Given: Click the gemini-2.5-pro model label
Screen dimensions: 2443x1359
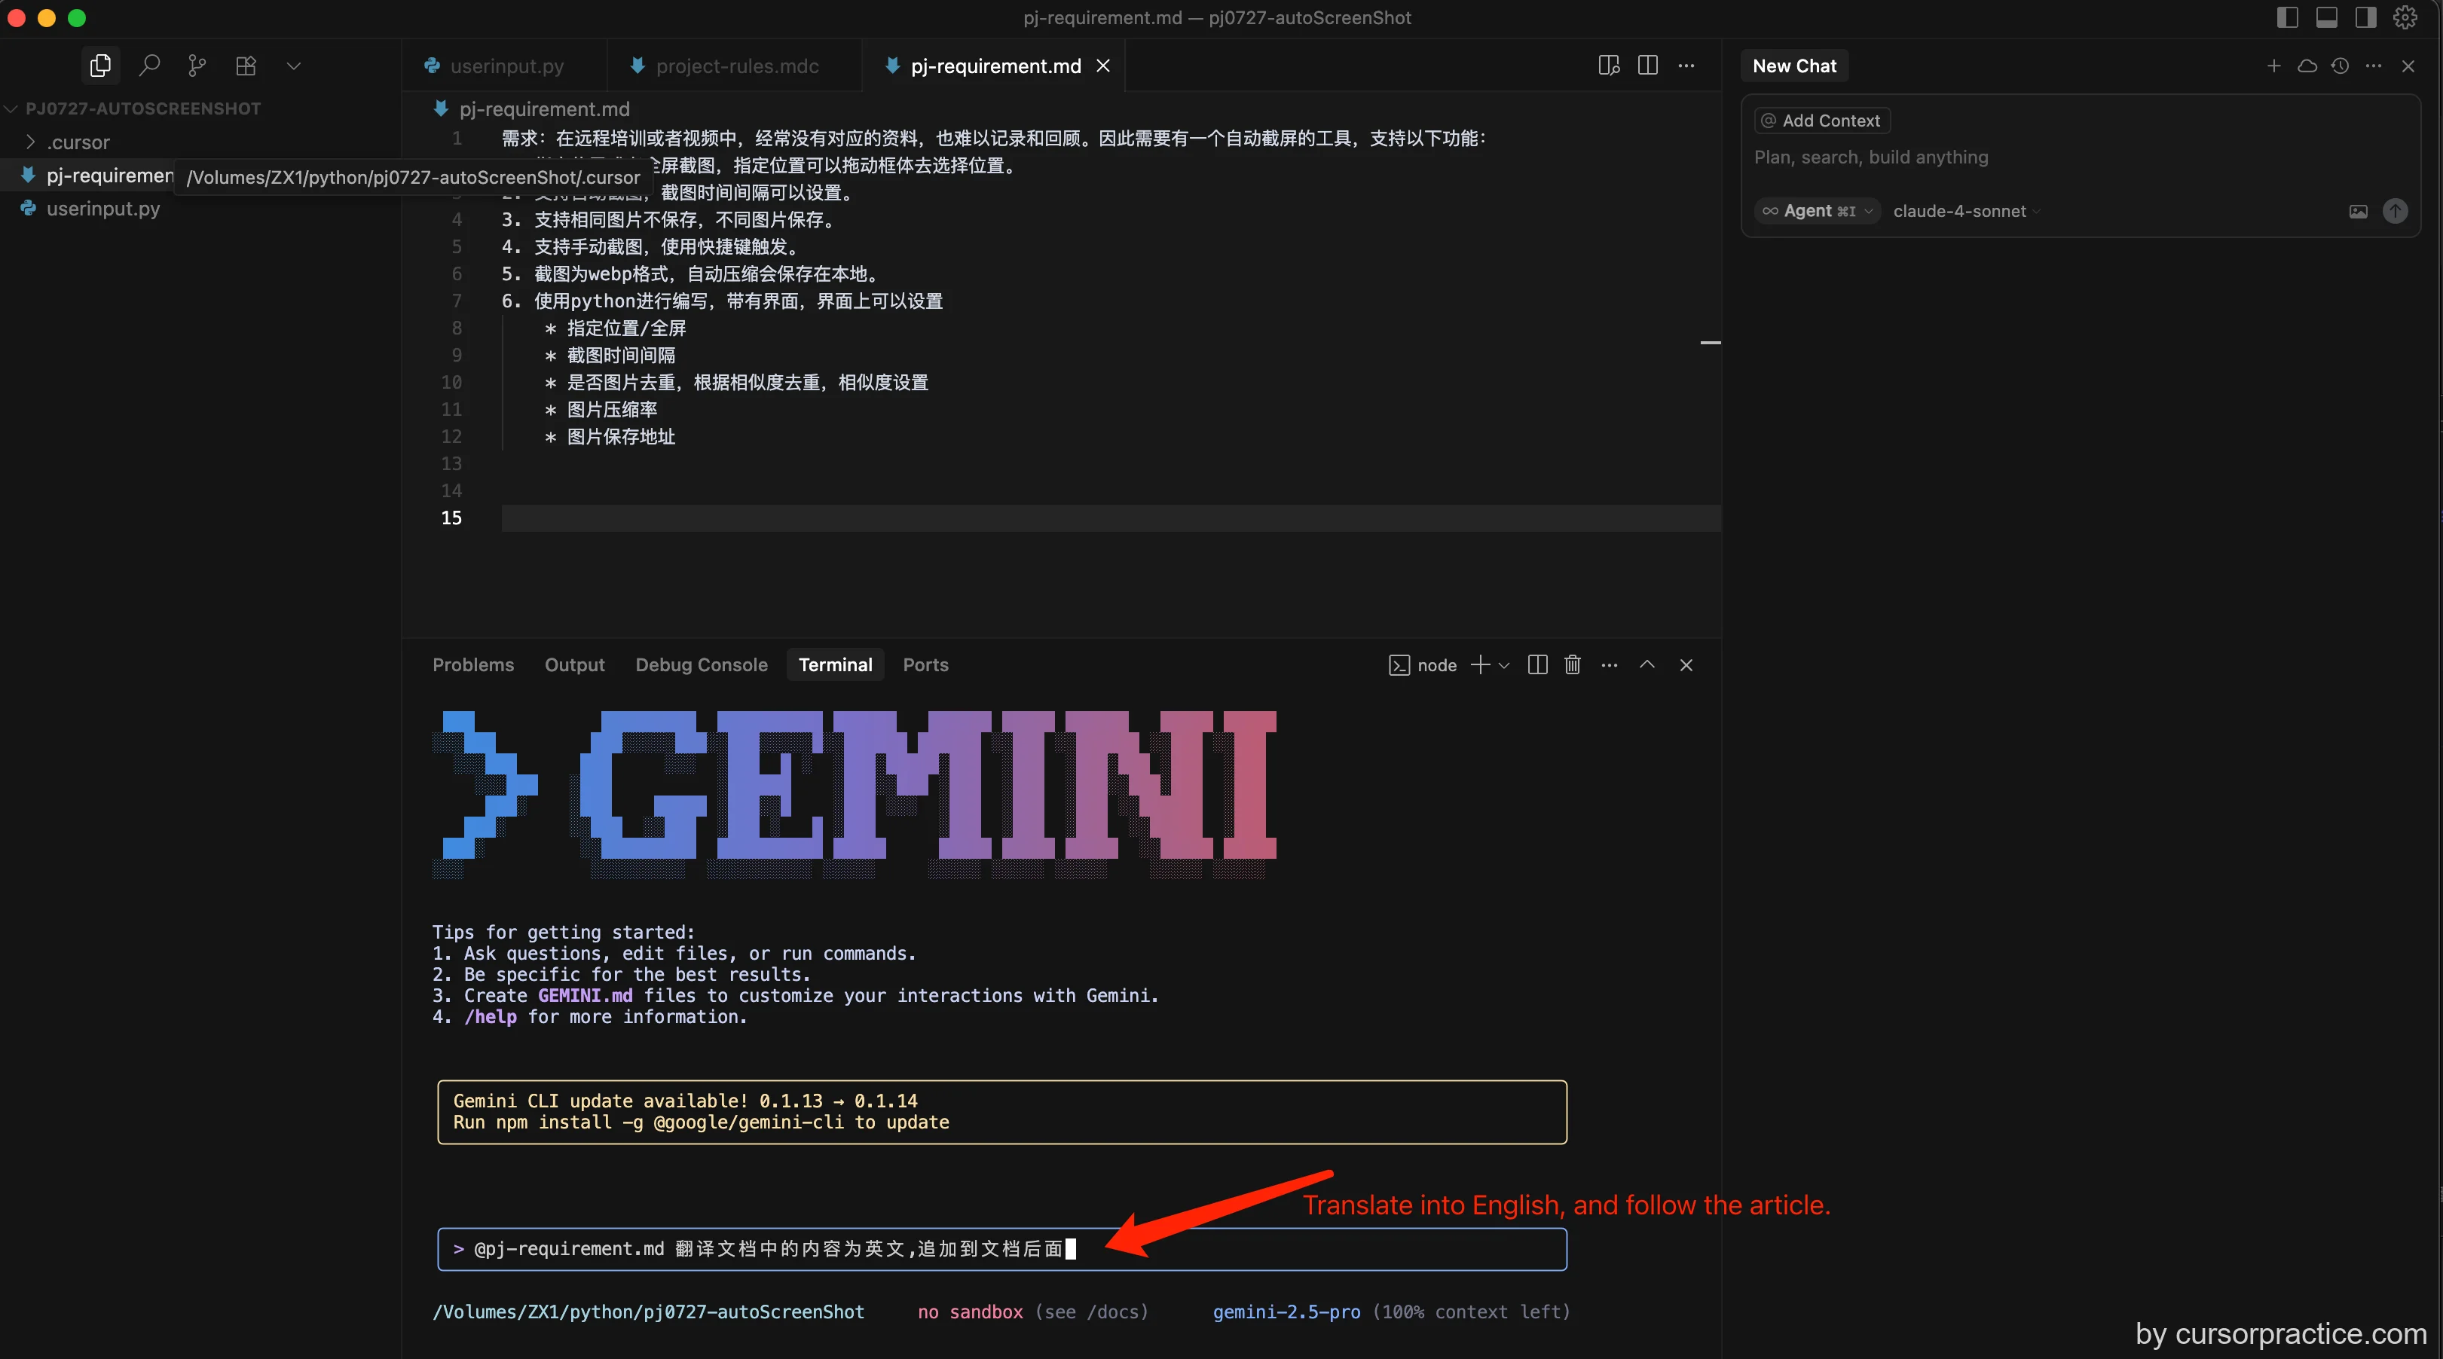Looking at the screenshot, I should pyautogui.click(x=1286, y=1312).
